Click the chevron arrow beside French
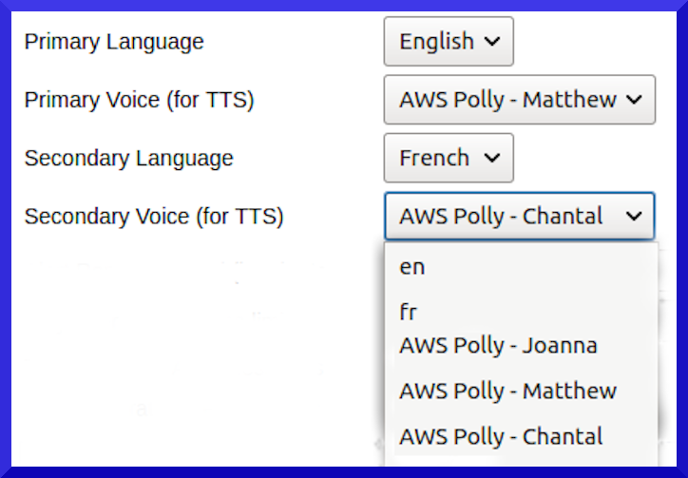This screenshot has height=478, width=688. click(492, 158)
